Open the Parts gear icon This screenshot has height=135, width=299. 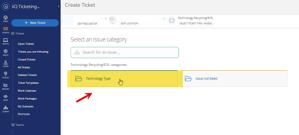coord(5,52)
